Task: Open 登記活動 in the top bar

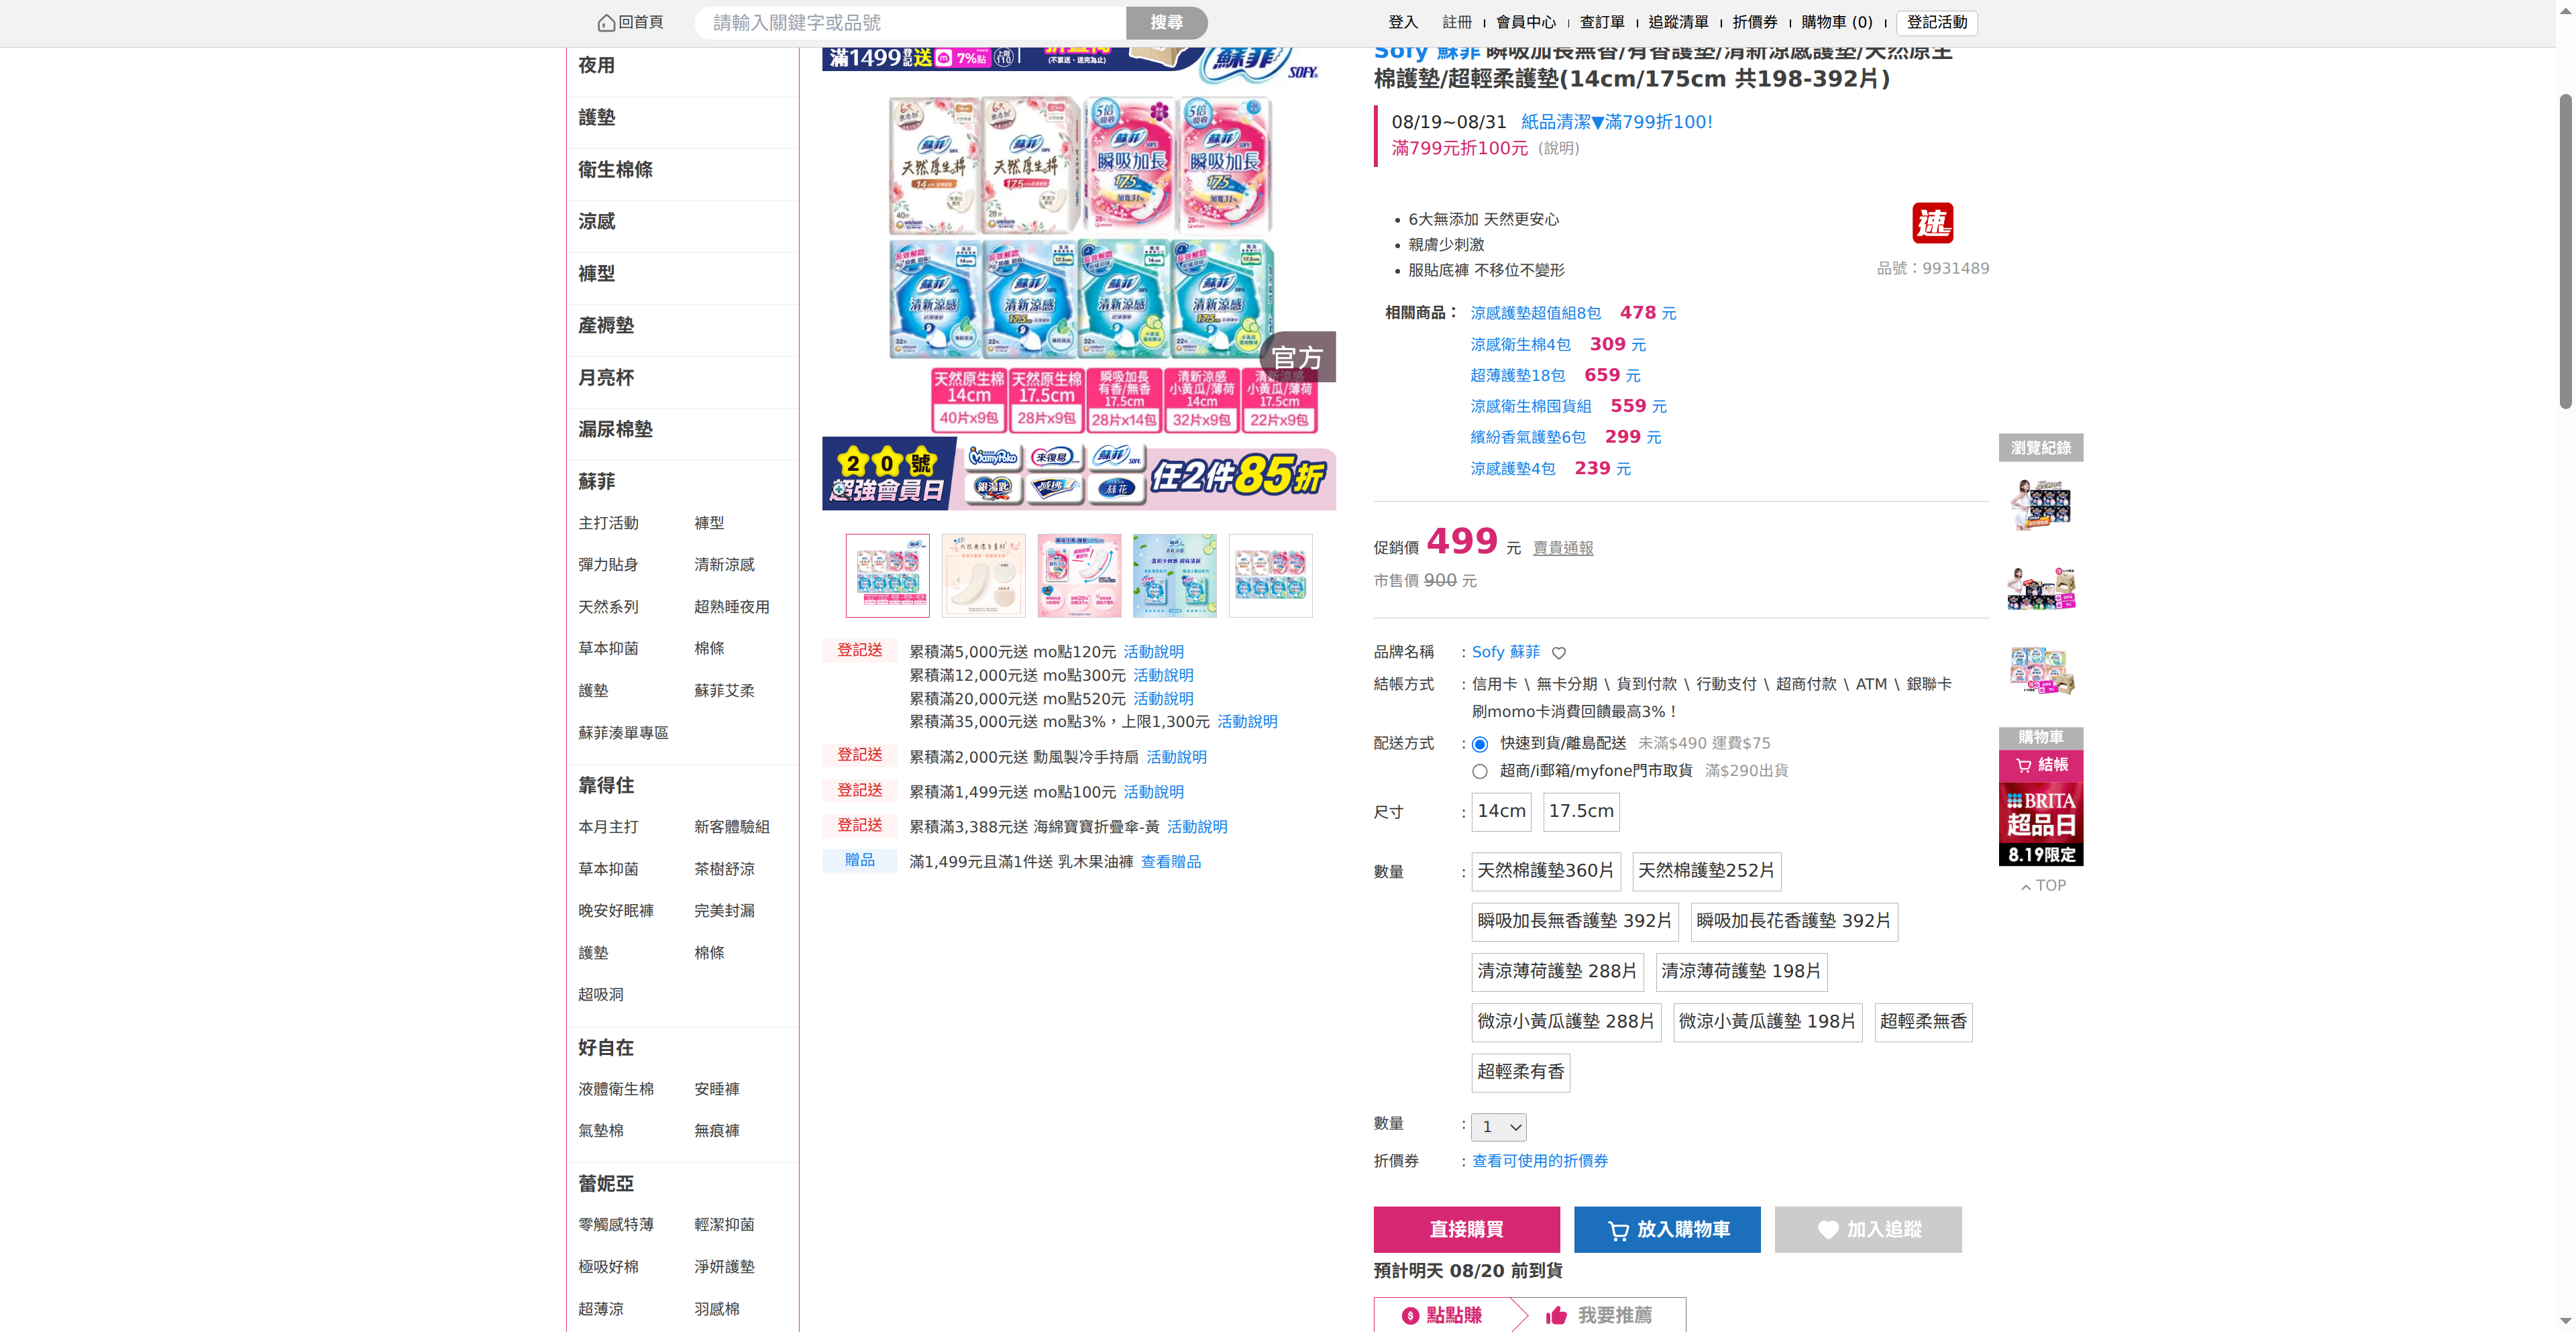Action: (1936, 23)
